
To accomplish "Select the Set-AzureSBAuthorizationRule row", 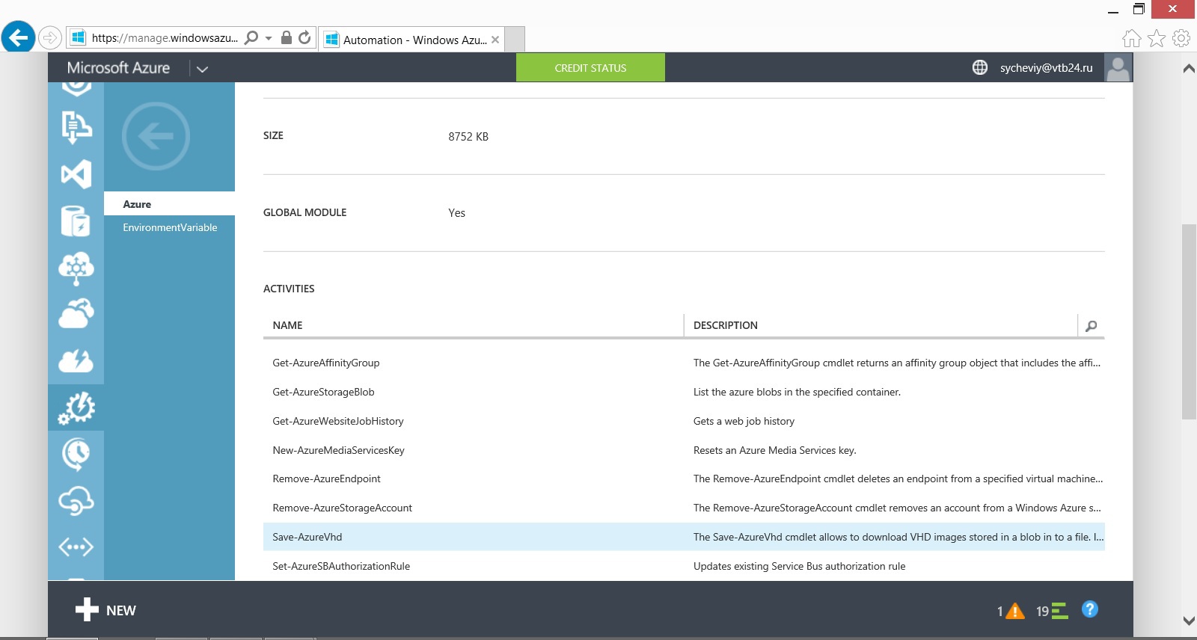I will [x=684, y=566].
